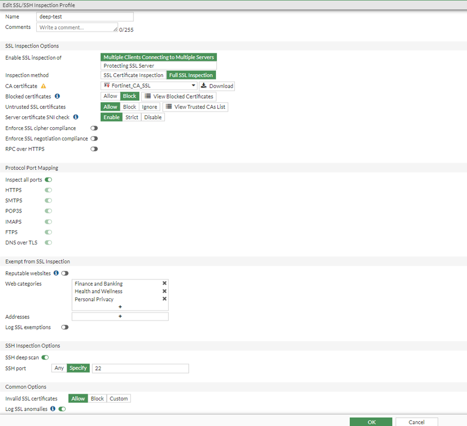Click the Fortinet_CA_SSL certificate icon

point(106,85)
